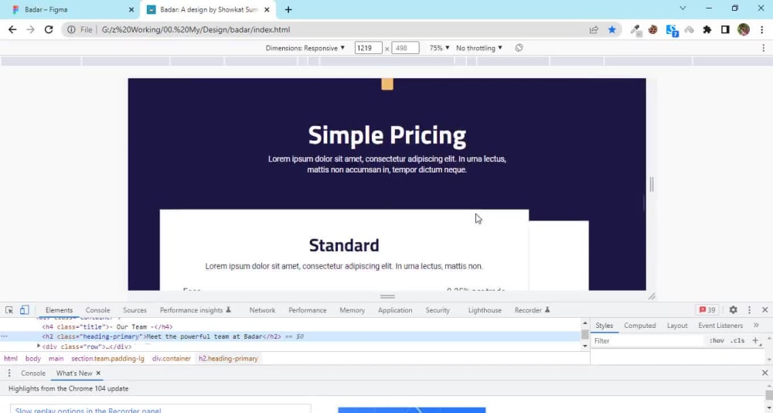Open Slow replay options in Recorder link
This screenshot has width=773, height=413.
88,410
